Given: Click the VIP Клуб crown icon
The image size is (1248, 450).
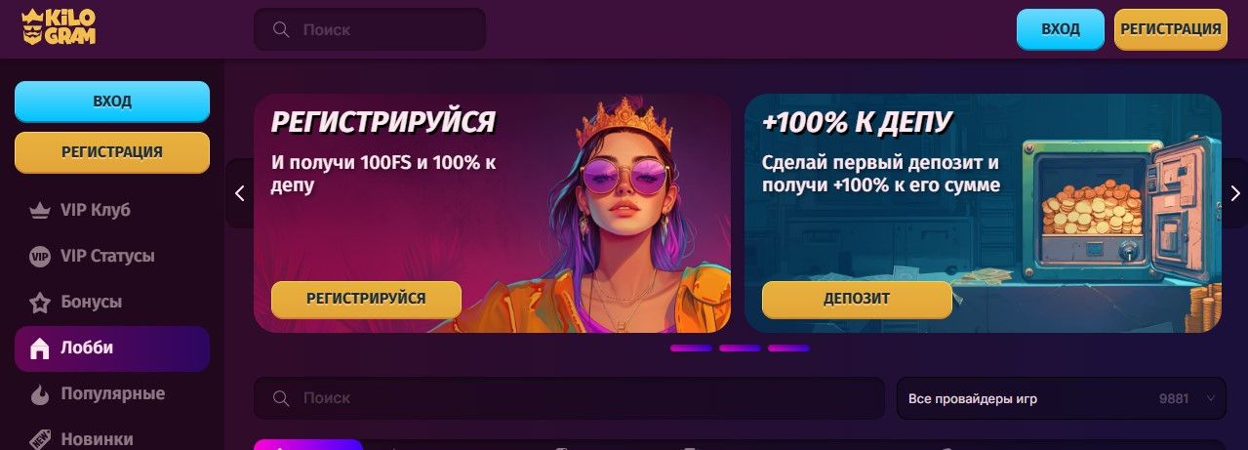Looking at the screenshot, I should (x=40, y=211).
